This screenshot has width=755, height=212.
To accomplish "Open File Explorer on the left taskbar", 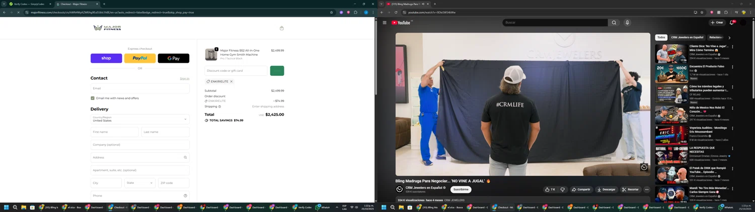I will (x=24, y=207).
